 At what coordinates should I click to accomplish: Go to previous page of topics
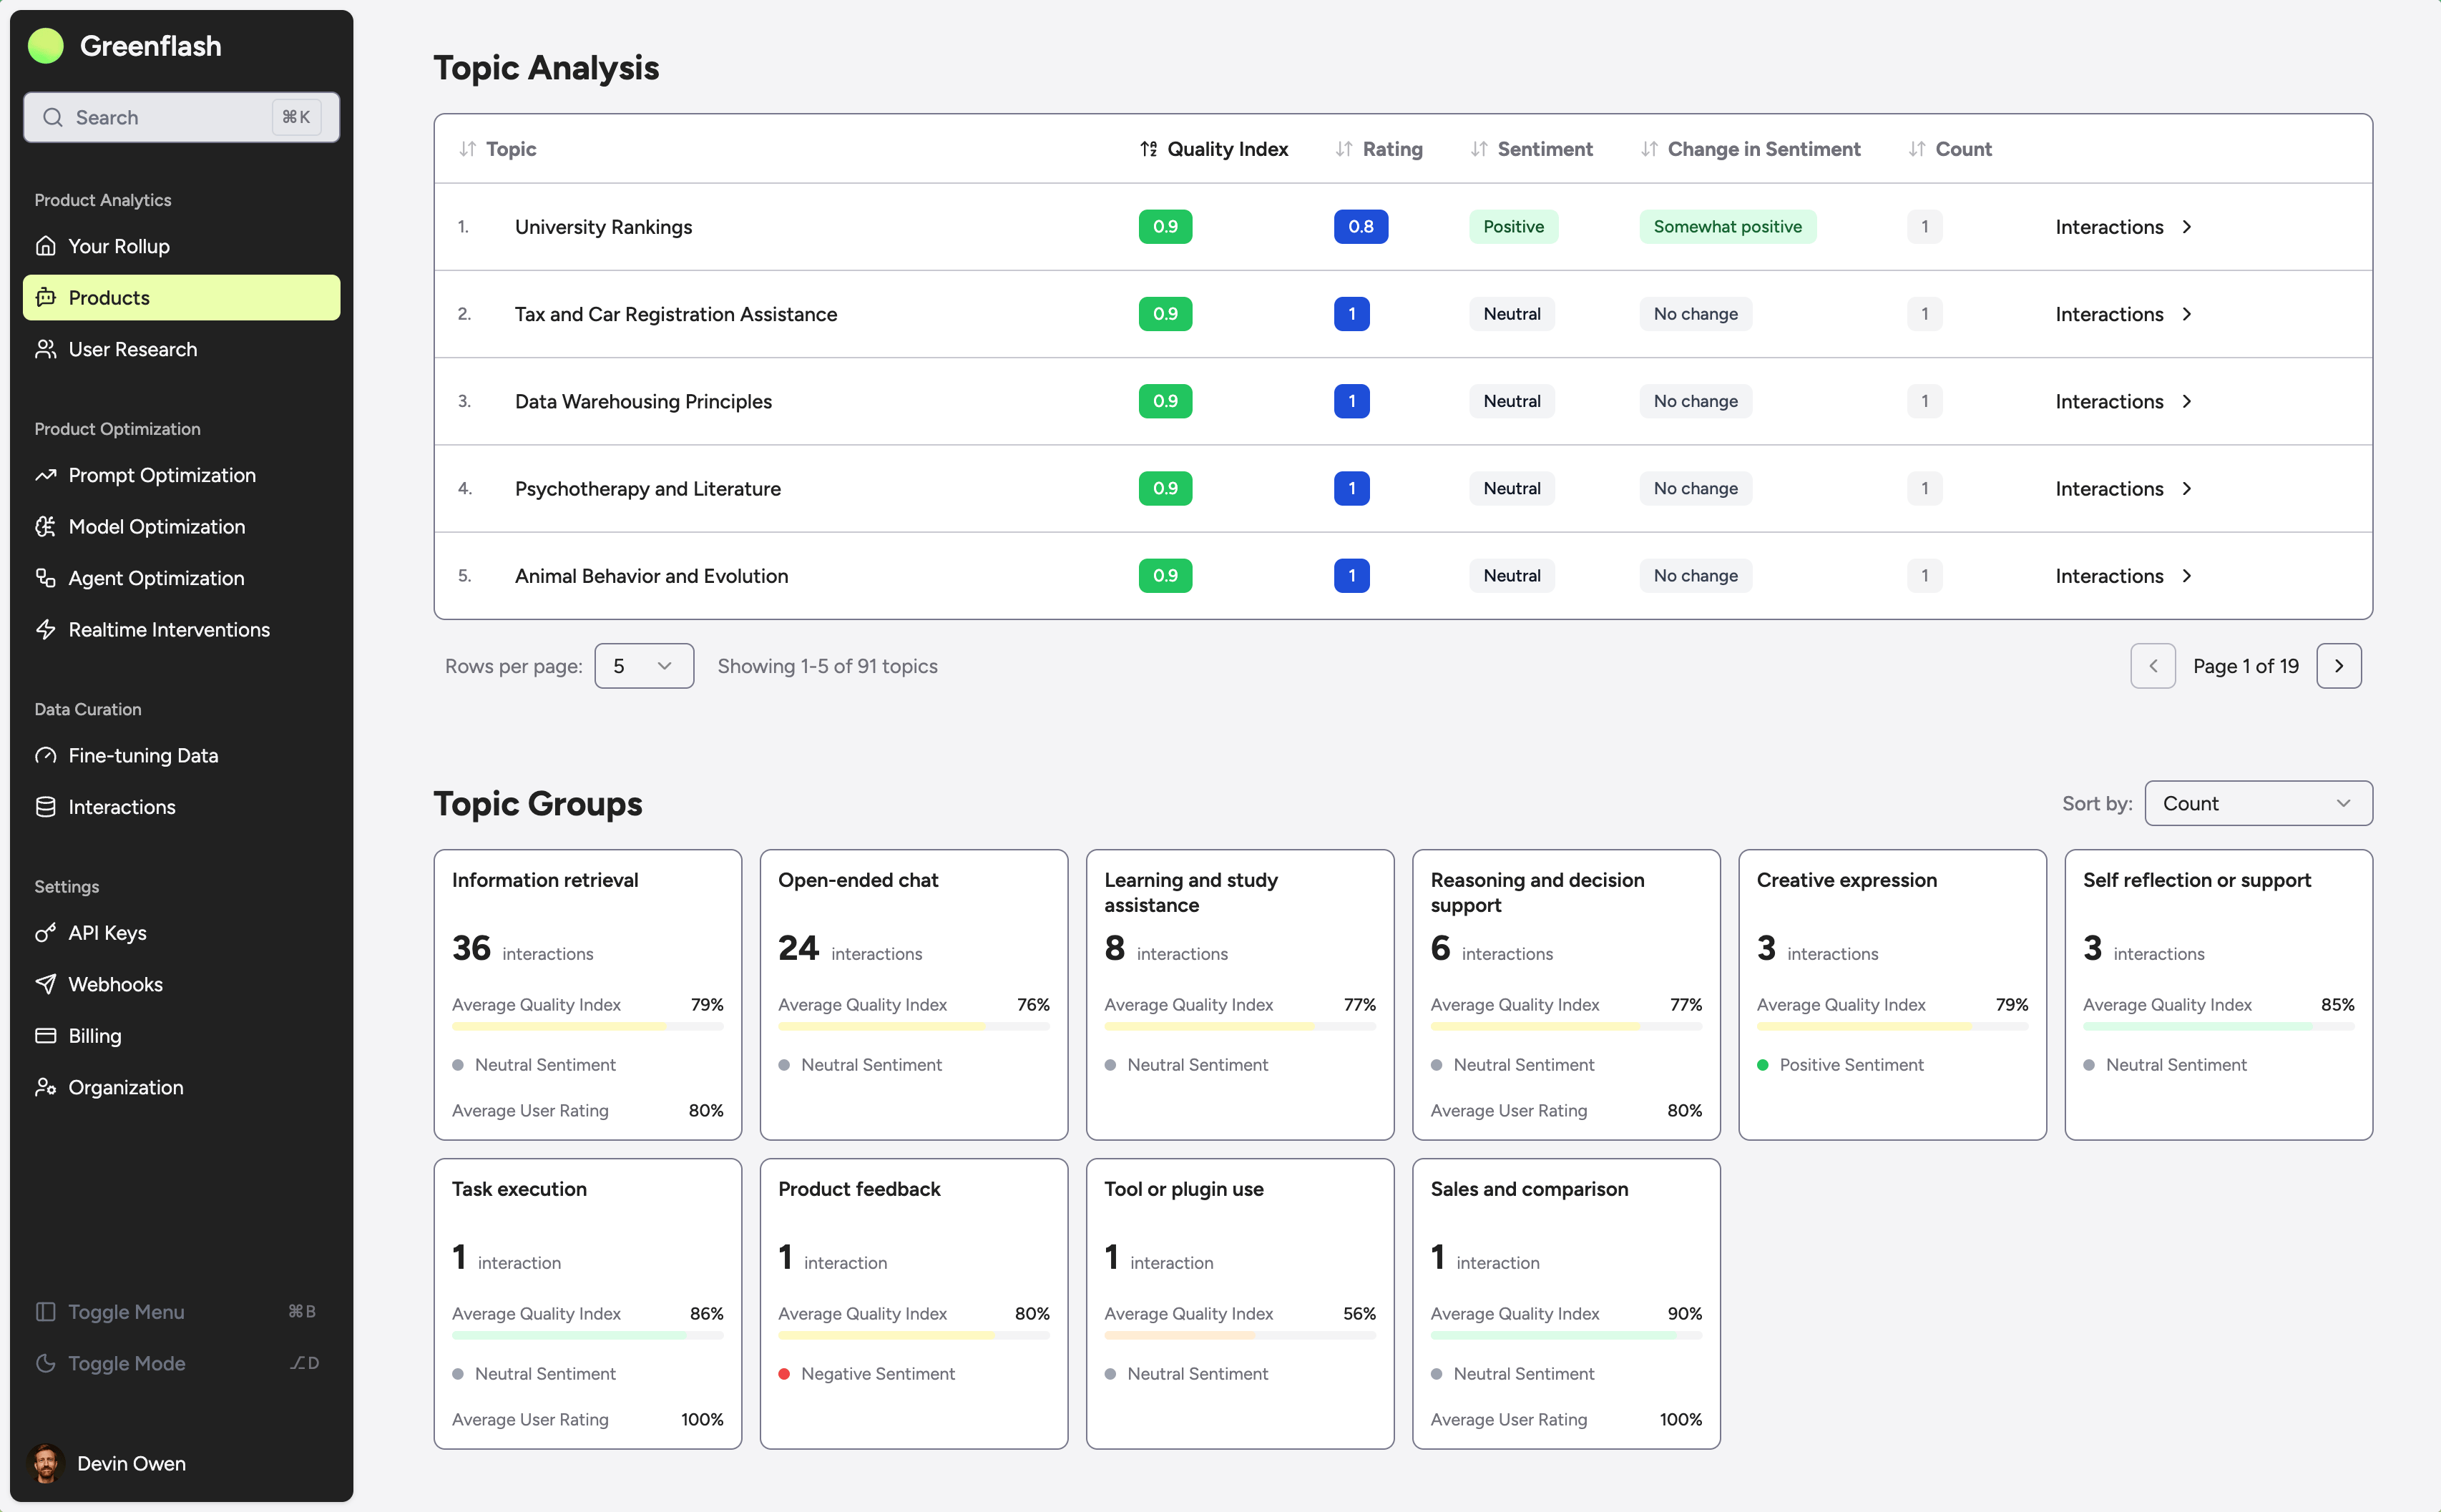tap(2153, 666)
